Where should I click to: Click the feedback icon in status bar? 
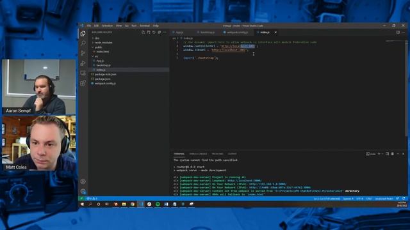397,199
